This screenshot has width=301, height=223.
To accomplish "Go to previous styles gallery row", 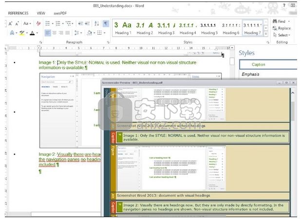I will (266, 22).
